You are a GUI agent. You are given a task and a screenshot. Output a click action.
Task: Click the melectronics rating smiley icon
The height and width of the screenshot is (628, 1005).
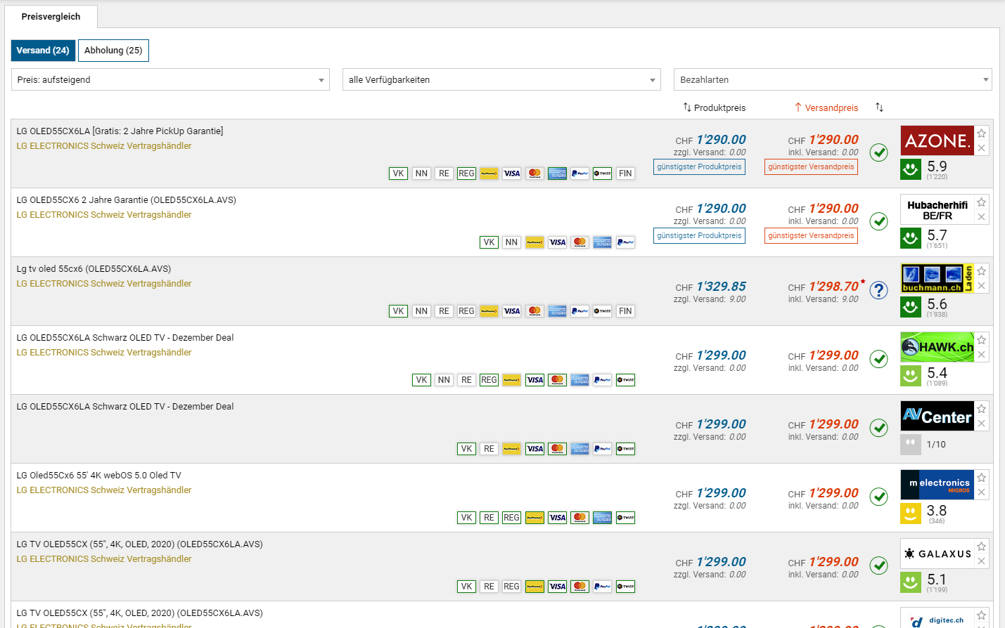[x=910, y=513]
